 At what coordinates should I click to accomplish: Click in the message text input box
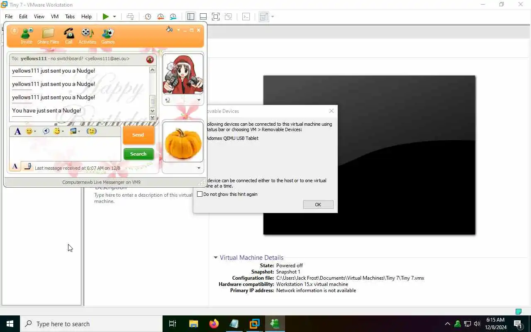(65, 149)
